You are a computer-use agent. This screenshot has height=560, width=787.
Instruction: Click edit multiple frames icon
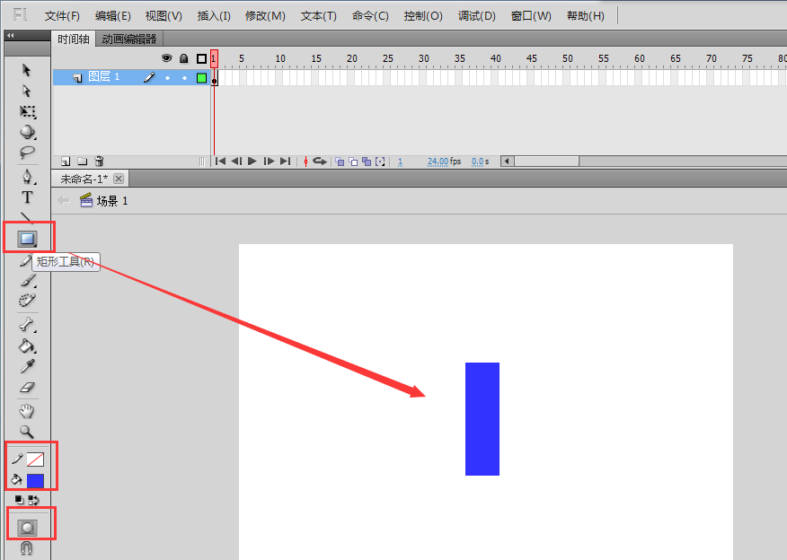[x=367, y=162]
